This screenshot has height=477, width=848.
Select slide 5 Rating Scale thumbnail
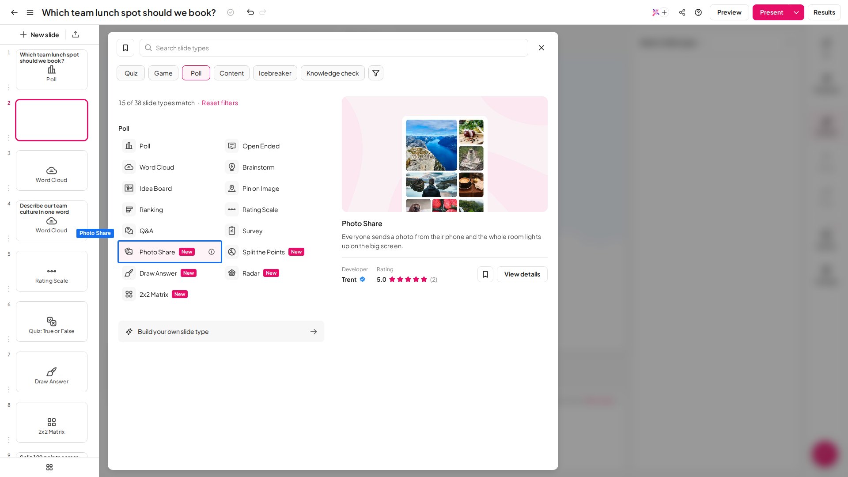52,271
